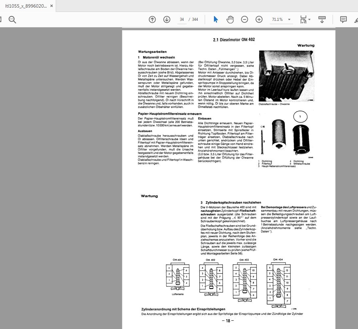Activate the hand pan tool
358x329 pixels.
[x=230, y=19]
